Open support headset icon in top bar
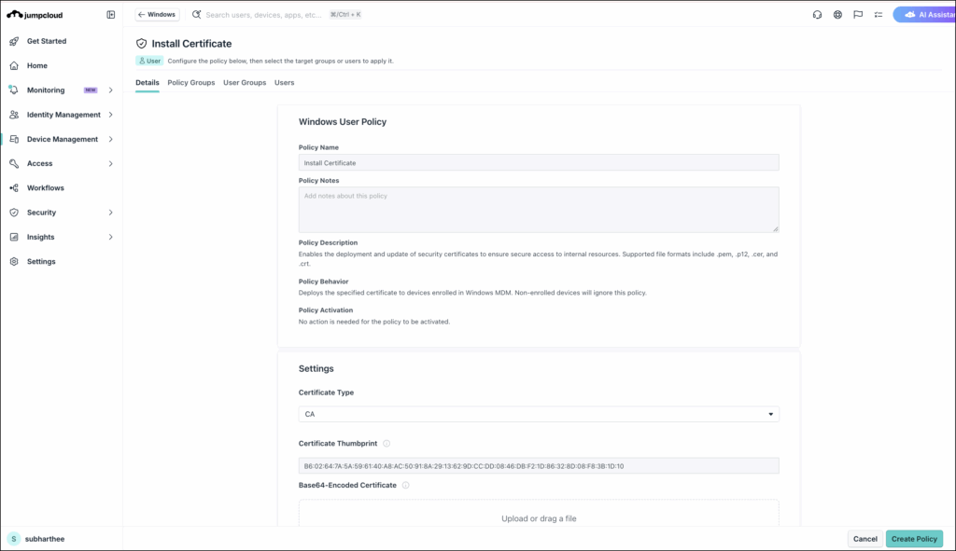Screen dimensions: 956x551 [817, 15]
